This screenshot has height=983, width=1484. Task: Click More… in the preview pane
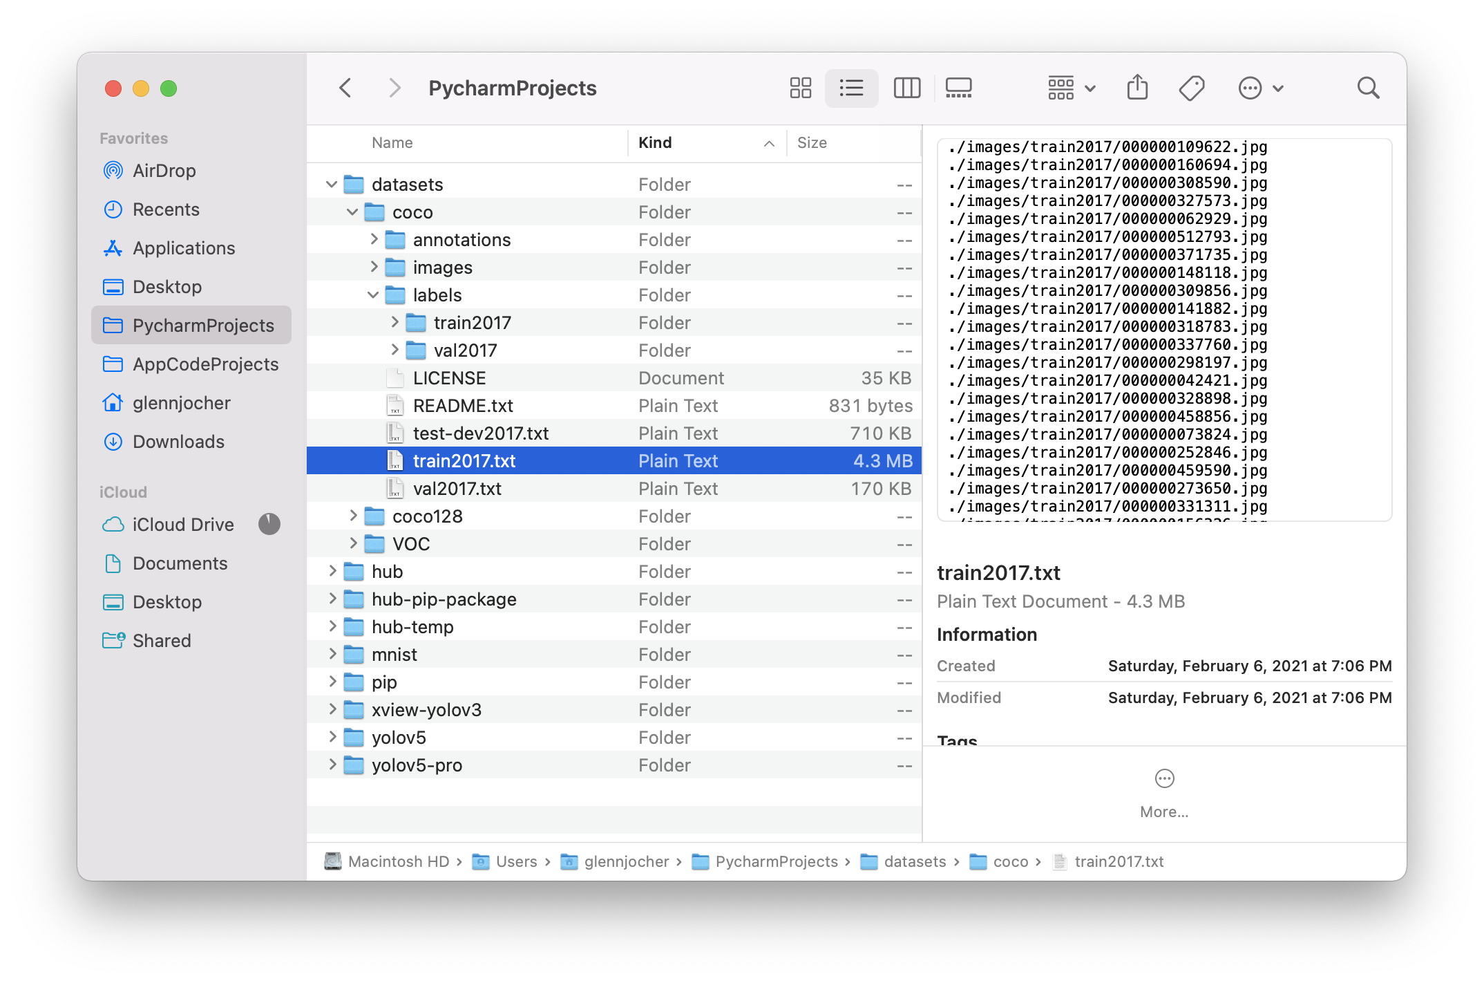pos(1163,812)
